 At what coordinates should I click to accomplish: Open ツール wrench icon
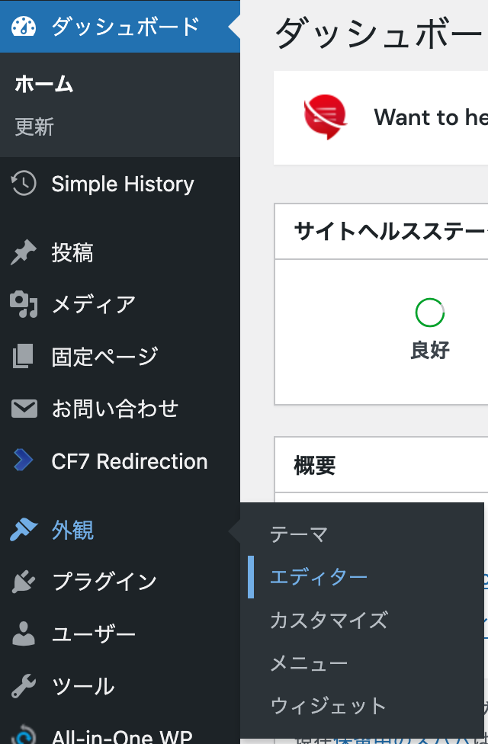(24, 685)
